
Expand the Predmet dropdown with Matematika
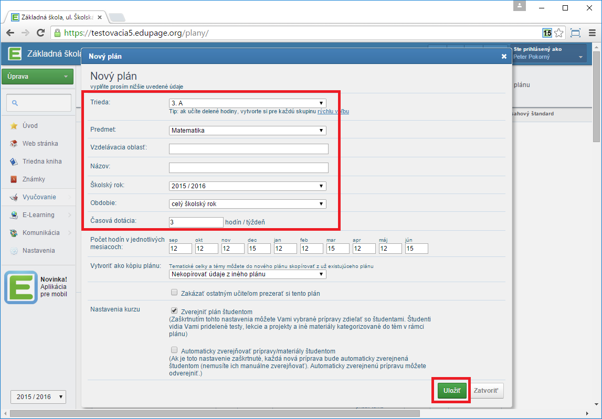pos(248,131)
